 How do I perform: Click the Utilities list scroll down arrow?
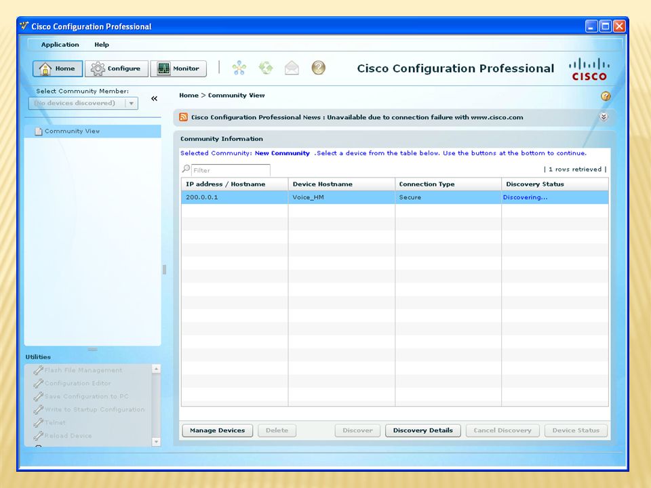(x=156, y=442)
